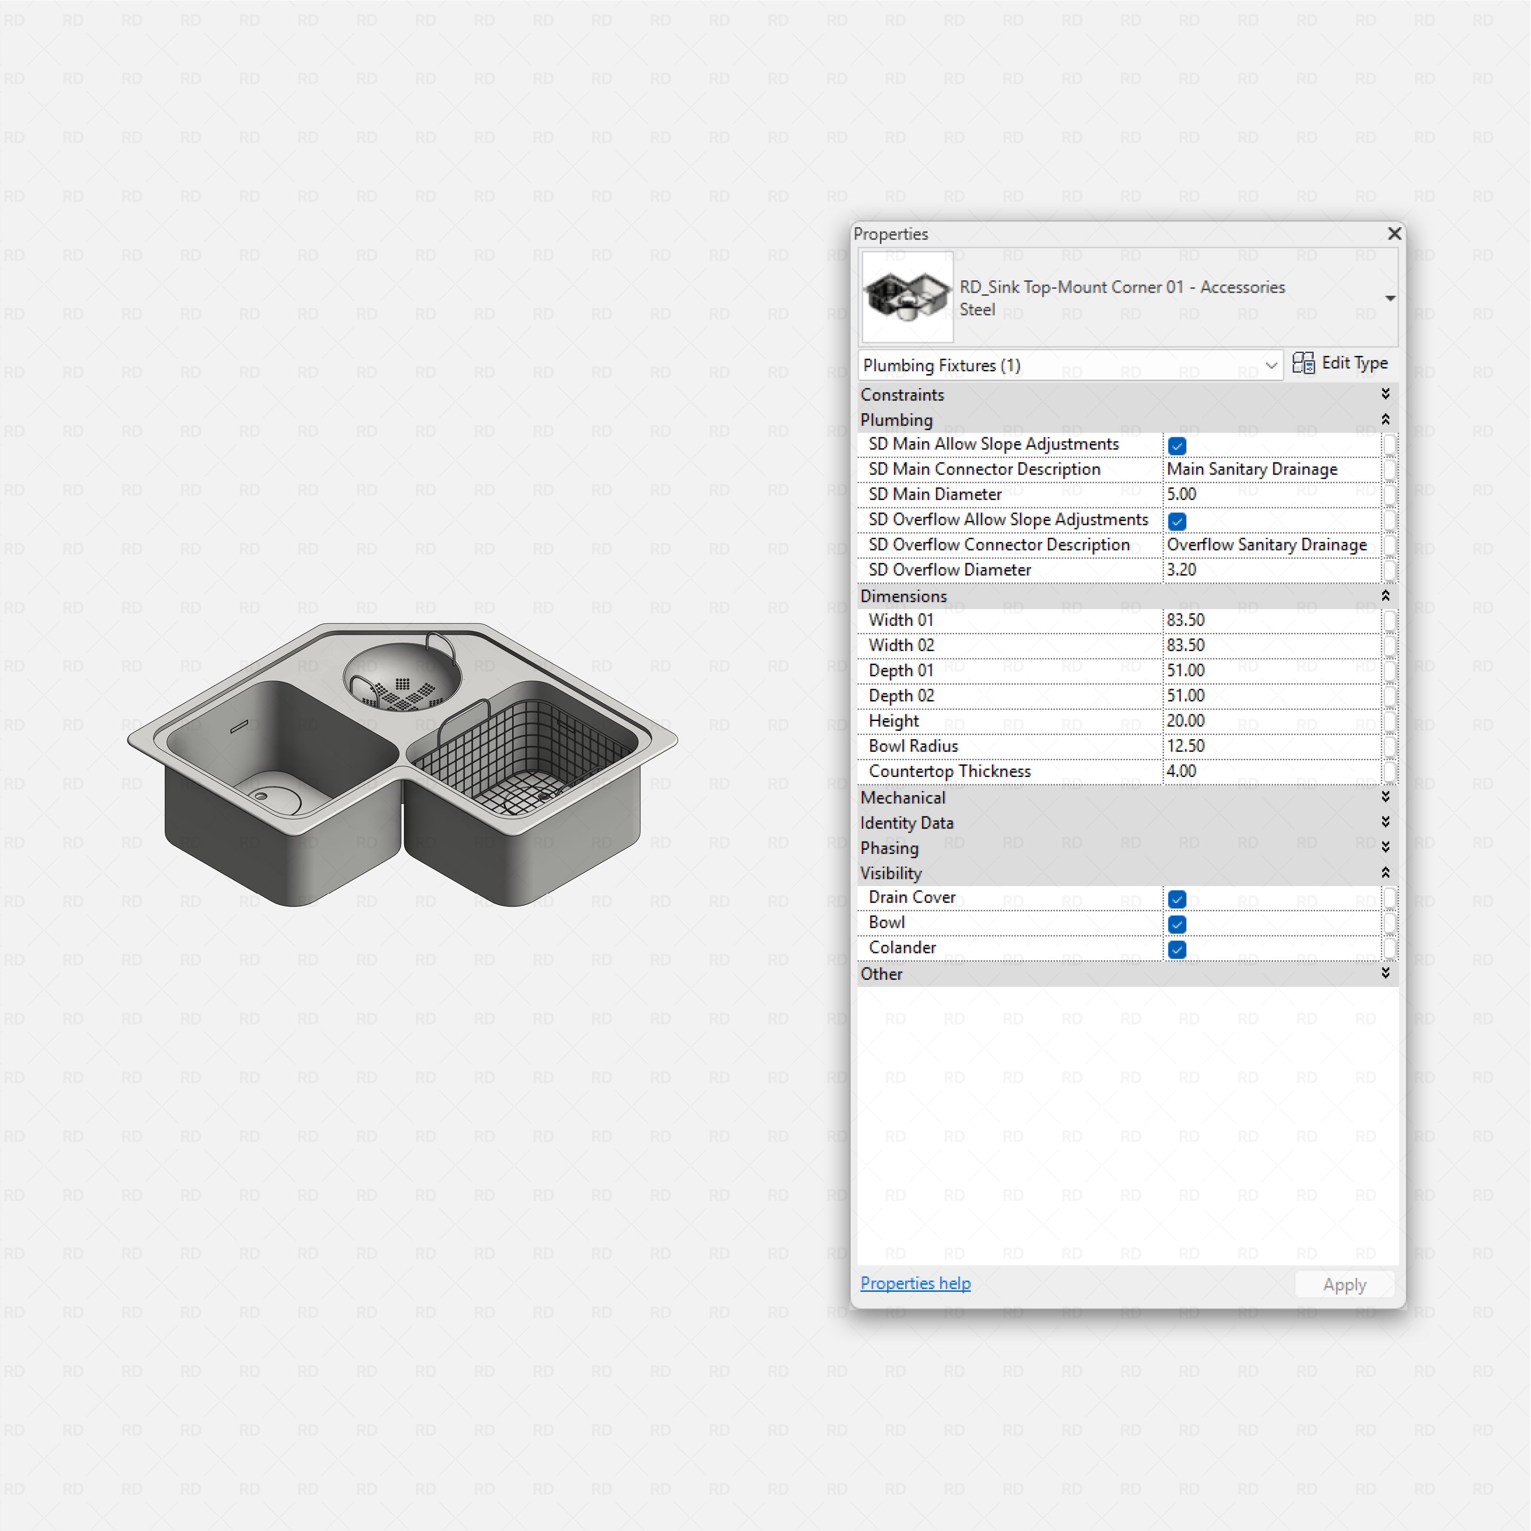Image resolution: width=1531 pixels, height=1531 pixels.
Task: Associate the Bowl Radius parameter
Action: (x=1391, y=746)
